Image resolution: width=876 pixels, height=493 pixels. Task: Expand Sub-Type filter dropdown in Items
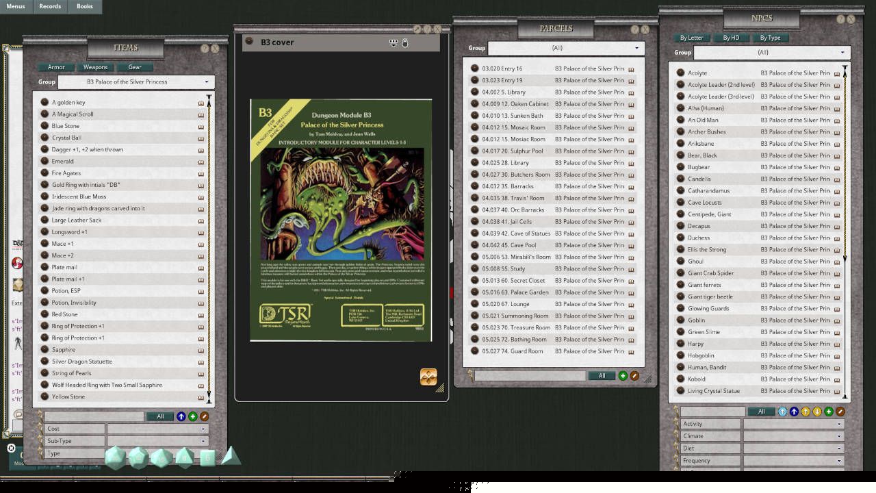click(157, 441)
